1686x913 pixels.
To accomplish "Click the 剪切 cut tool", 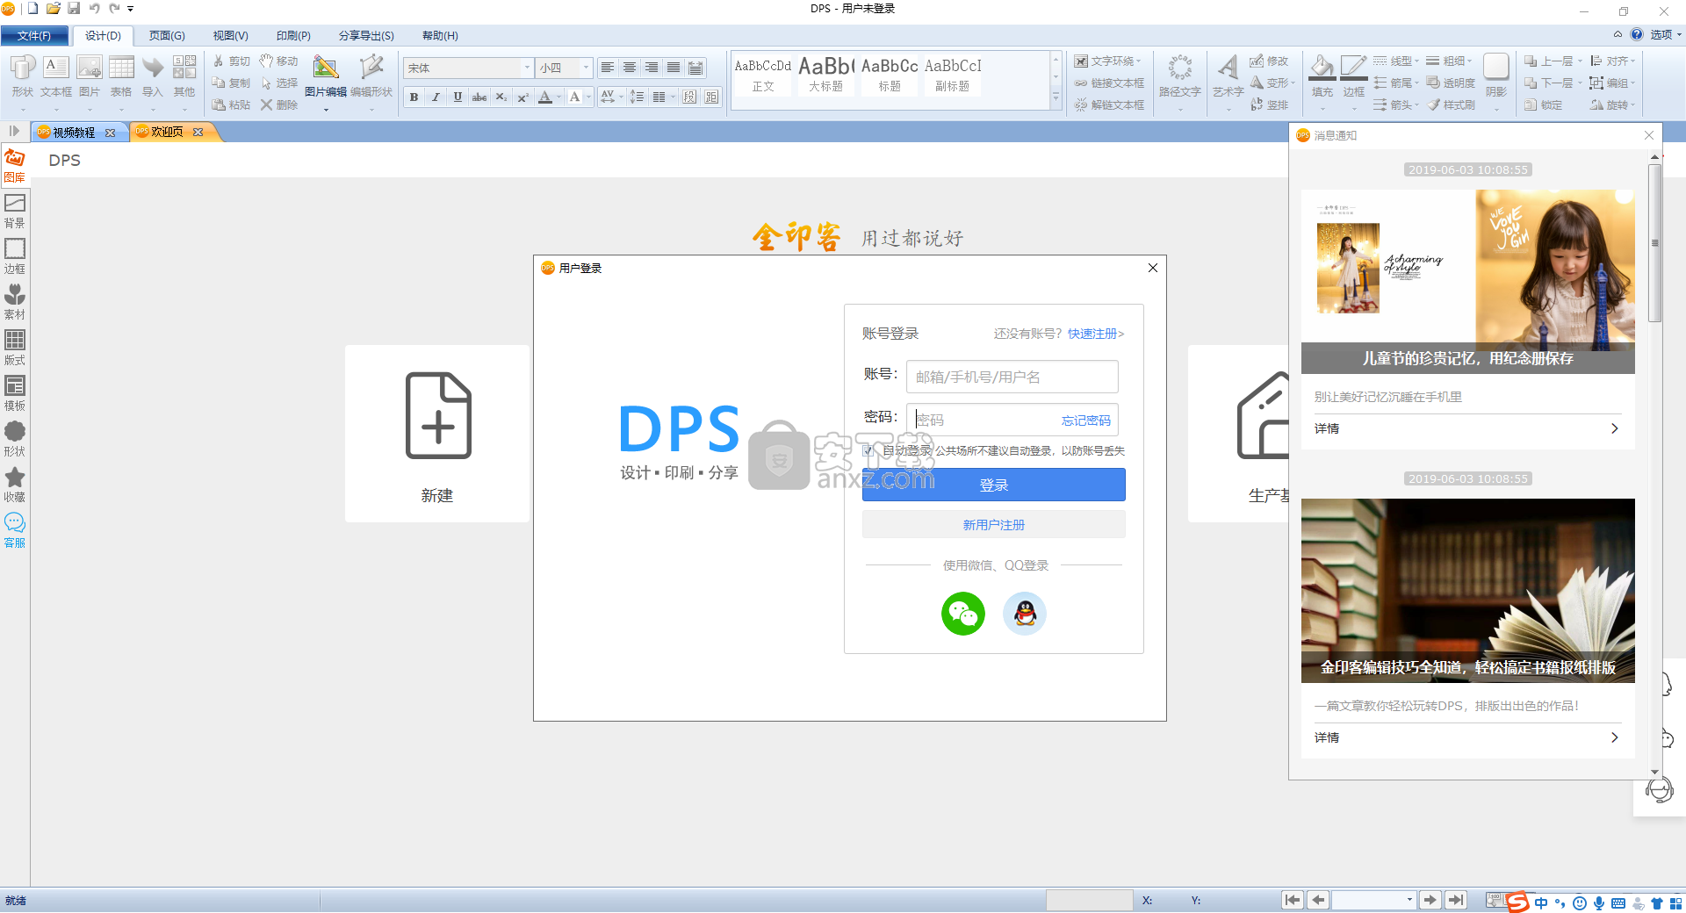I will [232, 61].
